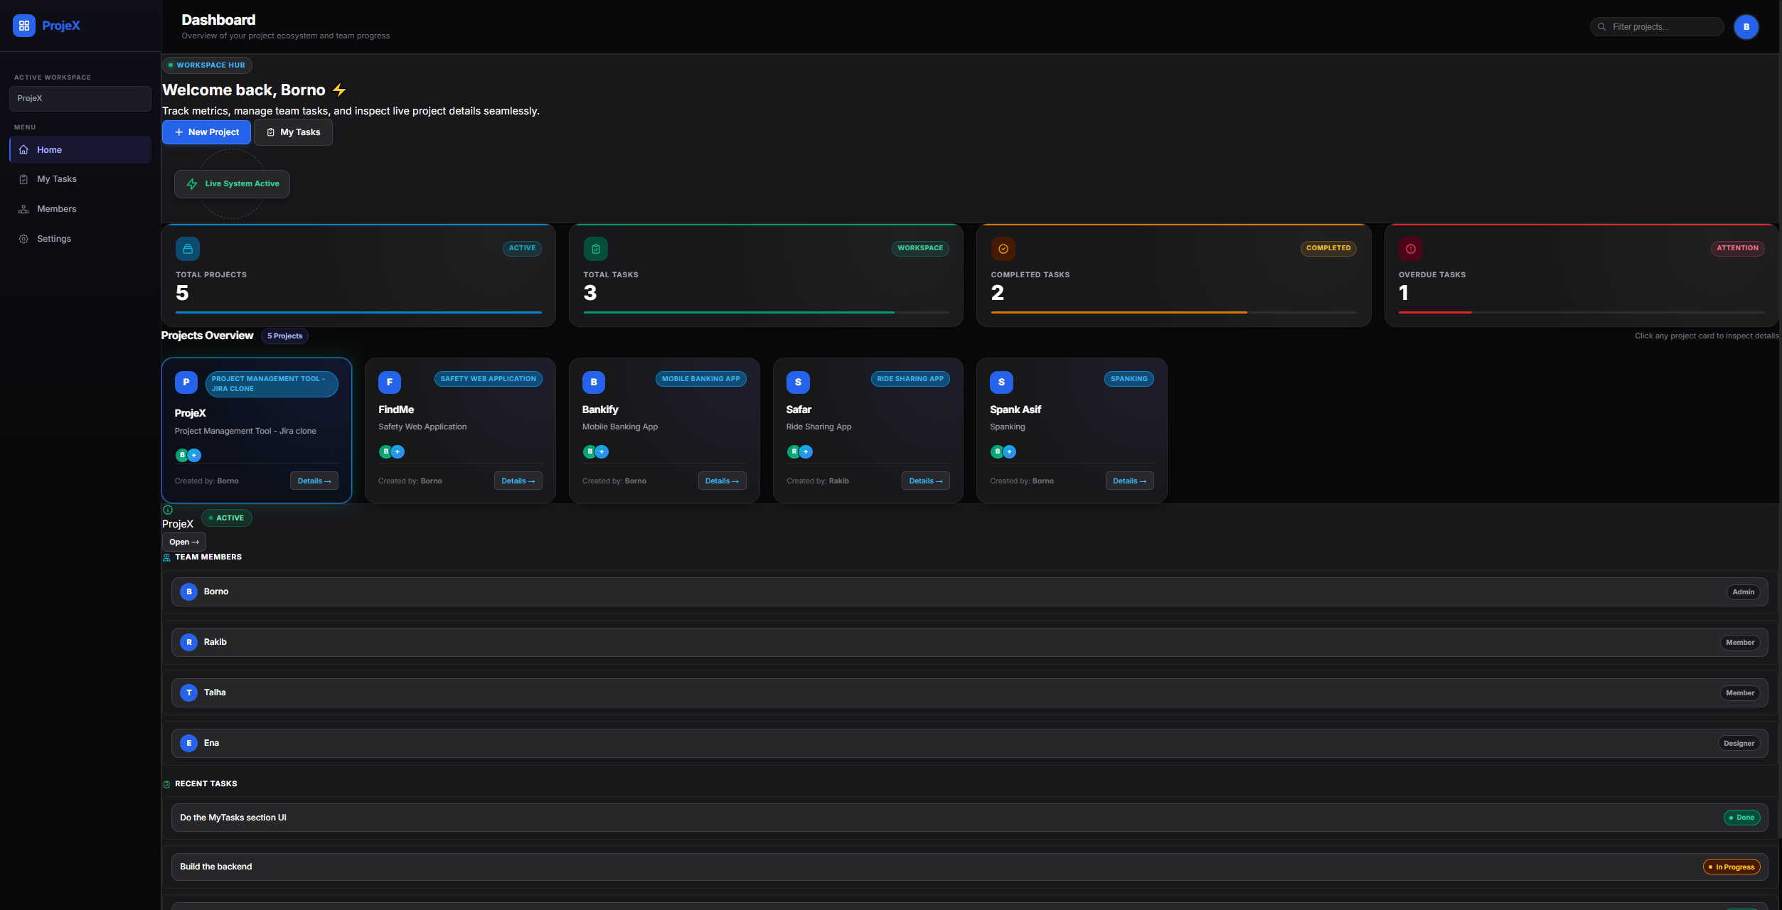
Task: Open Members in the sidebar menu
Action: point(80,209)
